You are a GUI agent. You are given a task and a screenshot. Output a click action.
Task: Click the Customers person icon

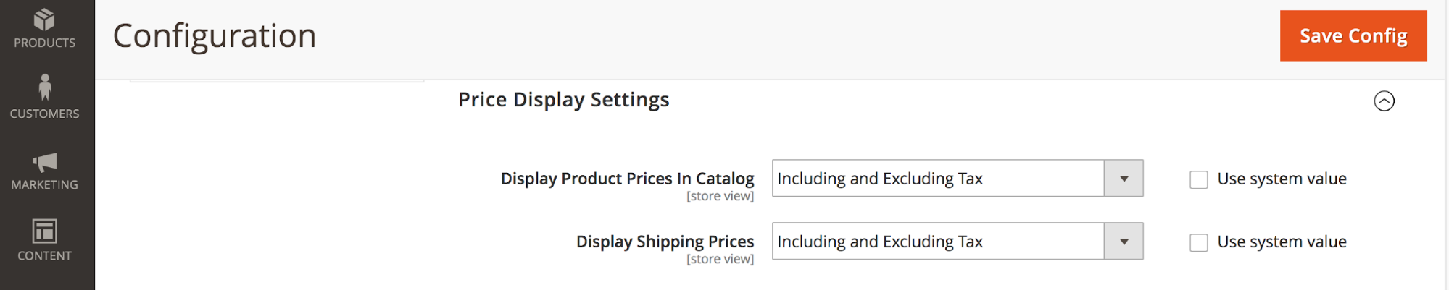point(45,88)
